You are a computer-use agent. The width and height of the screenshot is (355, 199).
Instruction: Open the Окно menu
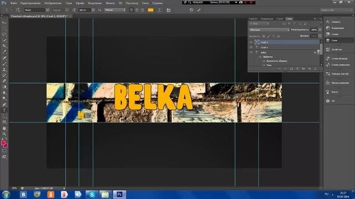pyautogui.click(x=145, y=3)
